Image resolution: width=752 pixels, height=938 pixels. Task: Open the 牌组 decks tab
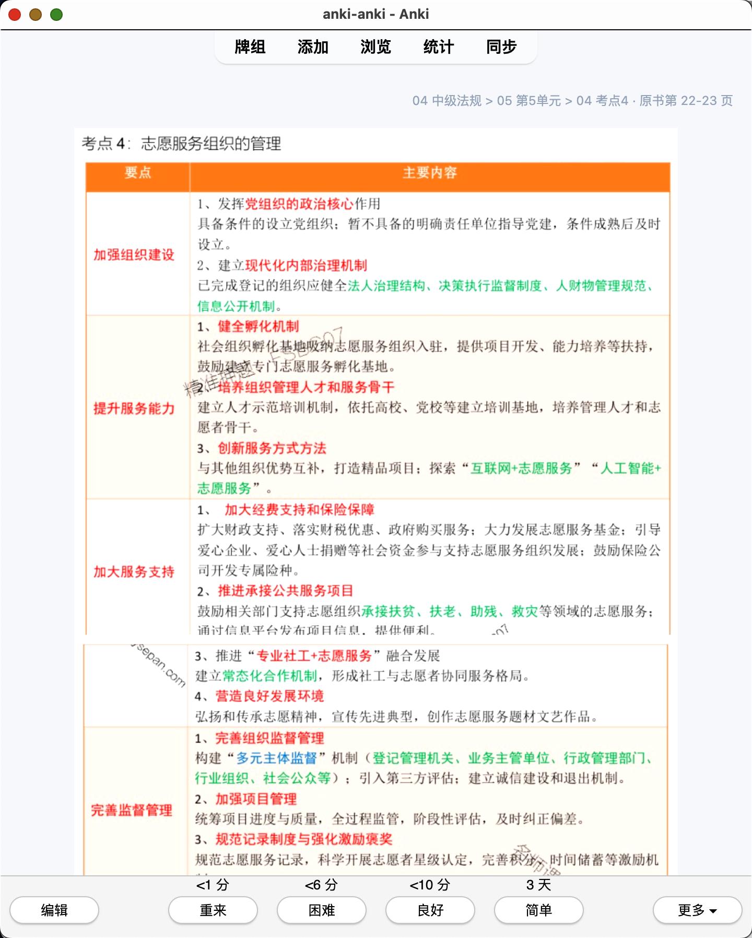pos(250,47)
